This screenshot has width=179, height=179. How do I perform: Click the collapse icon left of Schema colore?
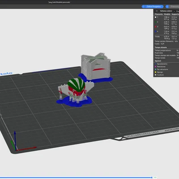point(157,11)
